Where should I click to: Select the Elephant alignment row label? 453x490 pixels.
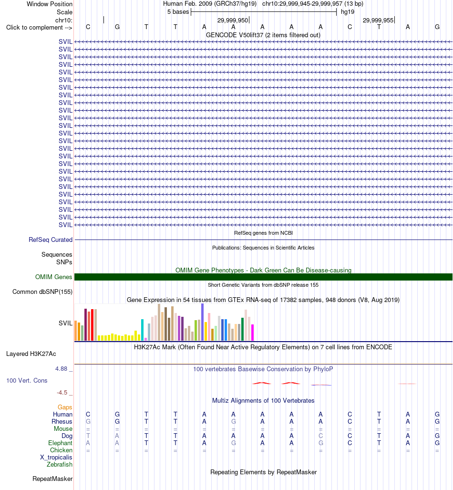(60, 443)
